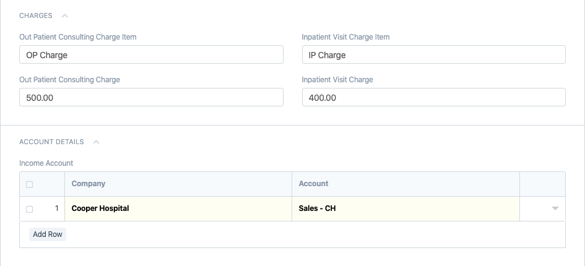The height and width of the screenshot is (266, 585).
Task: Select the 500.00 consulting charge field
Action: [151, 97]
